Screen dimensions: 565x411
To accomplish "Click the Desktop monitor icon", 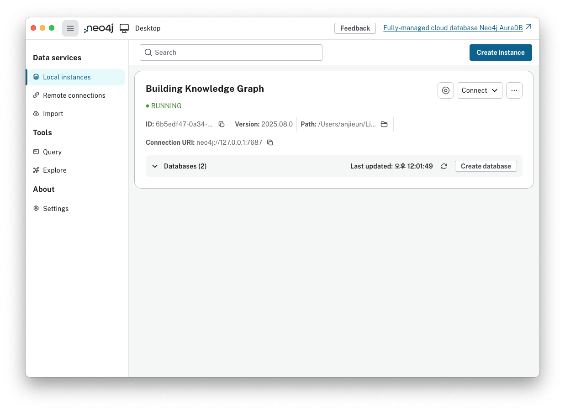I will 124,28.
